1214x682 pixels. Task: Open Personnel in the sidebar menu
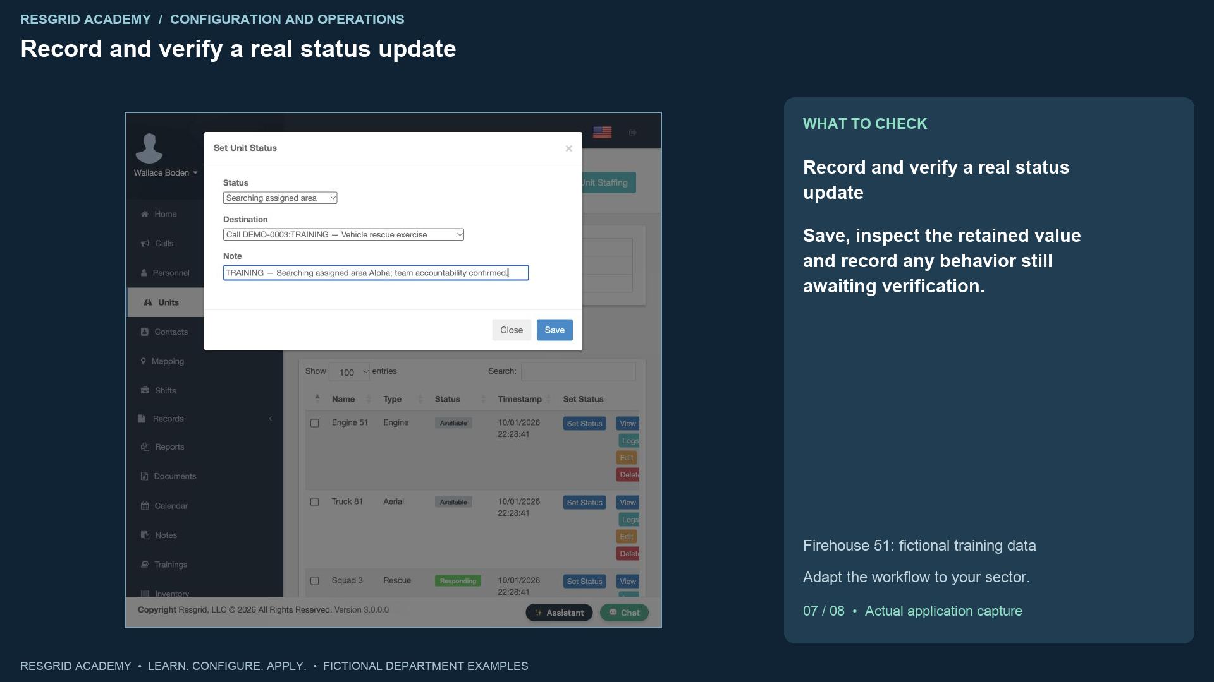(x=171, y=273)
